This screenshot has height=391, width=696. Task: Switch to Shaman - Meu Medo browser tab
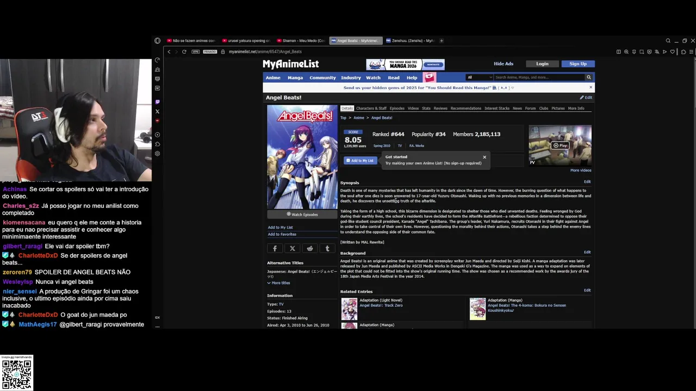coord(301,41)
